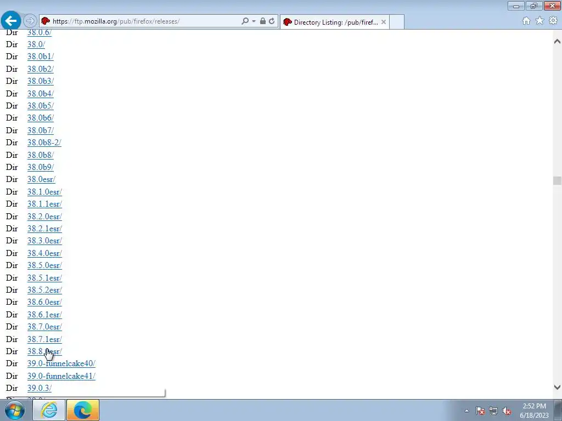
Task: Refresh the page with reload icon
Action: coord(272,21)
